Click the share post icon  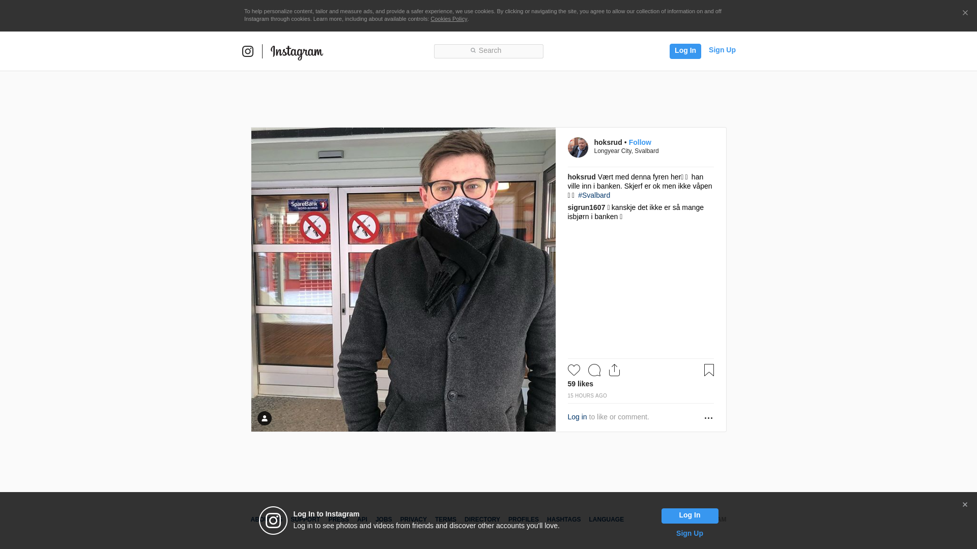614,370
